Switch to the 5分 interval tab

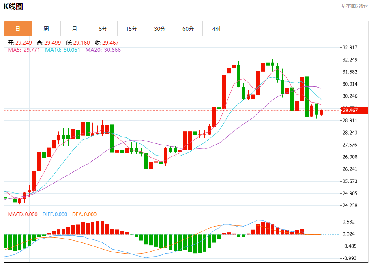click(x=103, y=29)
